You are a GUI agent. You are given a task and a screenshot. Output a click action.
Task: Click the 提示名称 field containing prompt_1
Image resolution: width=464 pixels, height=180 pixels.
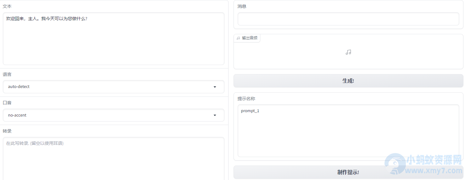348,131
